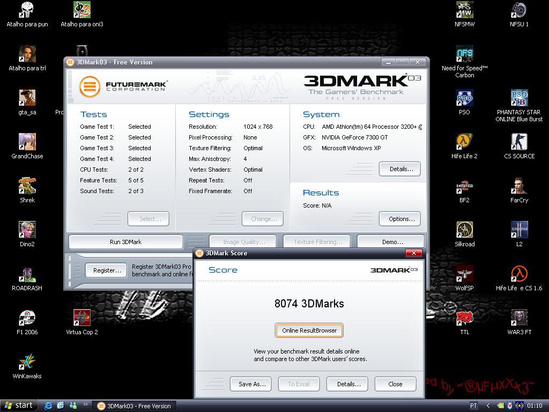
Task: Launch Internet Explorer from quick launch
Action: click(x=48, y=406)
